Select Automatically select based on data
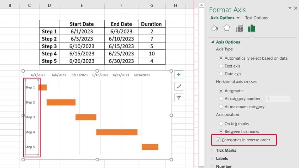 pos(221,58)
